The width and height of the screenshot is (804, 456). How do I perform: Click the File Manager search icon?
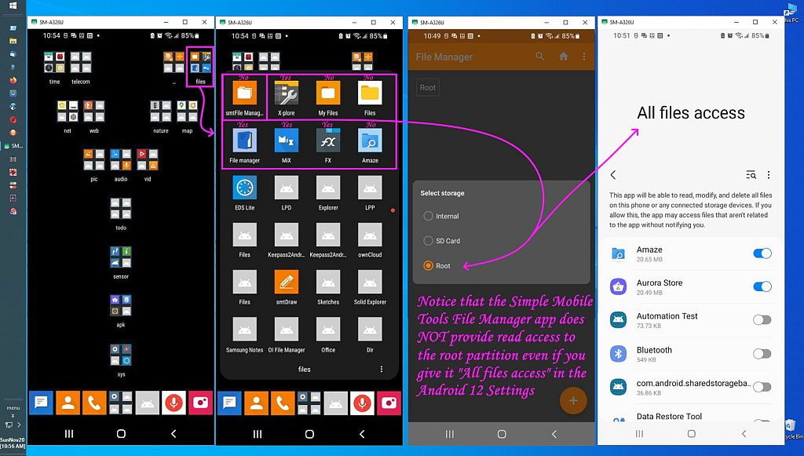coord(540,57)
